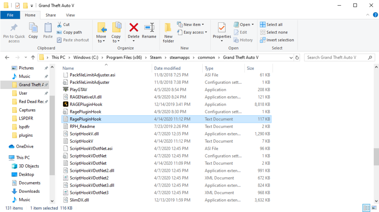Open Quick Access Toolbar customize dropdown
The height and width of the screenshot is (212, 379).
(32, 6)
